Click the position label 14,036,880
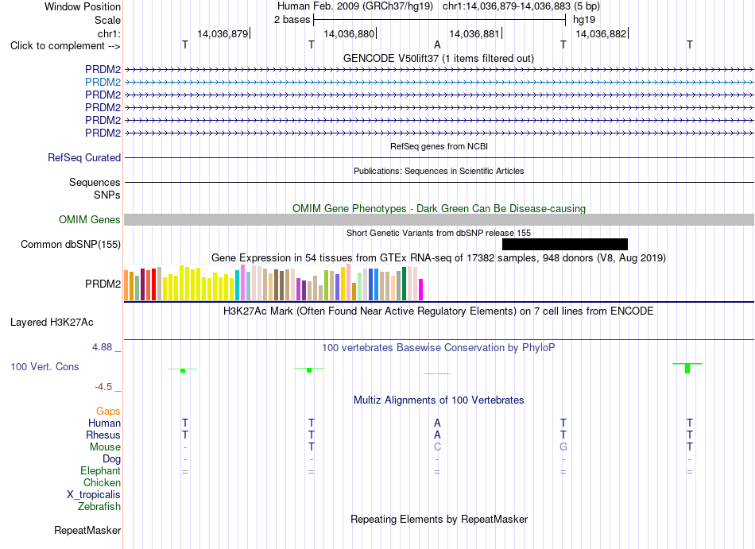This screenshot has height=549, width=755. pyautogui.click(x=349, y=33)
